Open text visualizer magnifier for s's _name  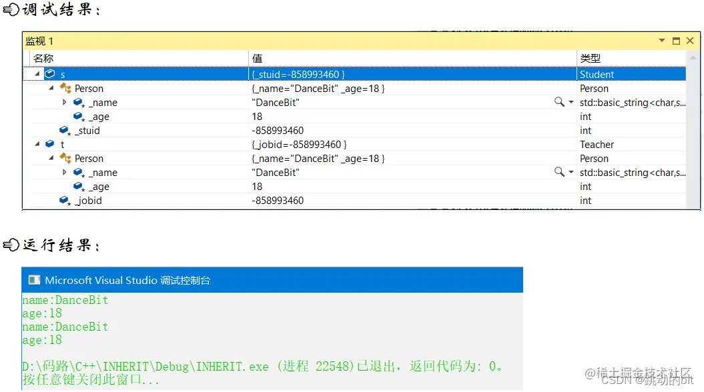pyautogui.click(x=559, y=102)
